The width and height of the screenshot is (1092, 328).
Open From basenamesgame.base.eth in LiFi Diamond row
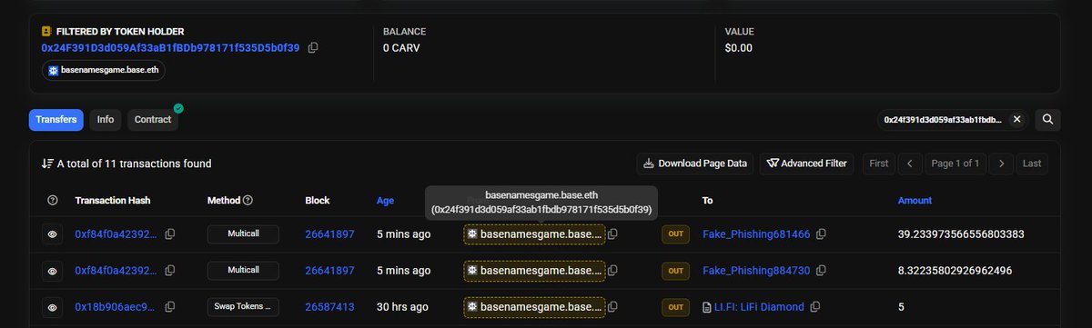tap(534, 307)
